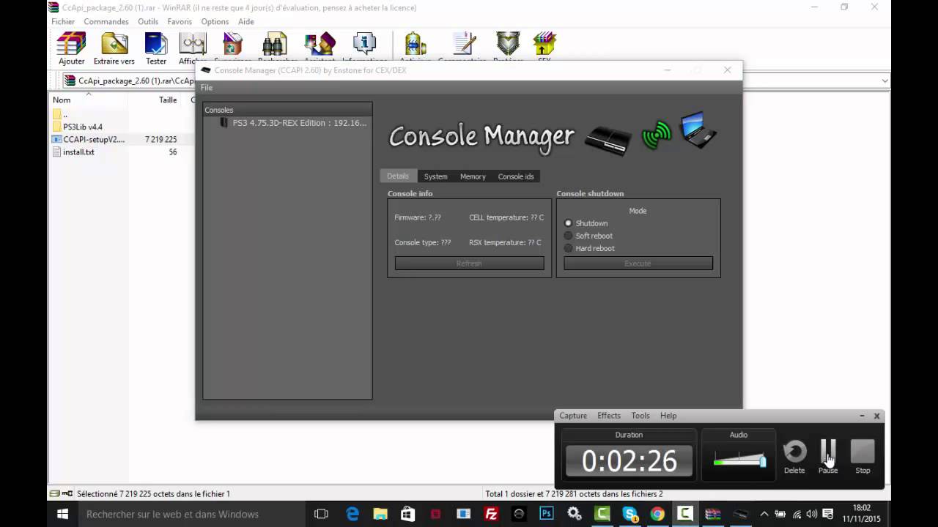Screen dimensions: 938x527
Task: Open File Explorer from taskbar
Action: [380, 514]
